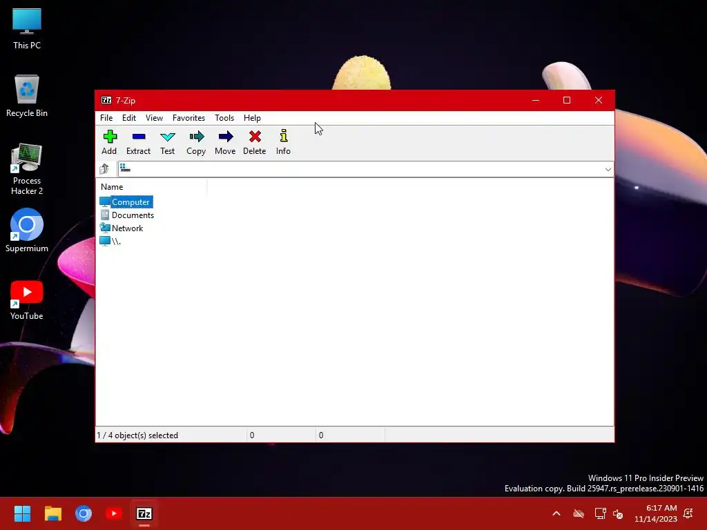Click the Test archive toolbar icon

click(x=167, y=142)
